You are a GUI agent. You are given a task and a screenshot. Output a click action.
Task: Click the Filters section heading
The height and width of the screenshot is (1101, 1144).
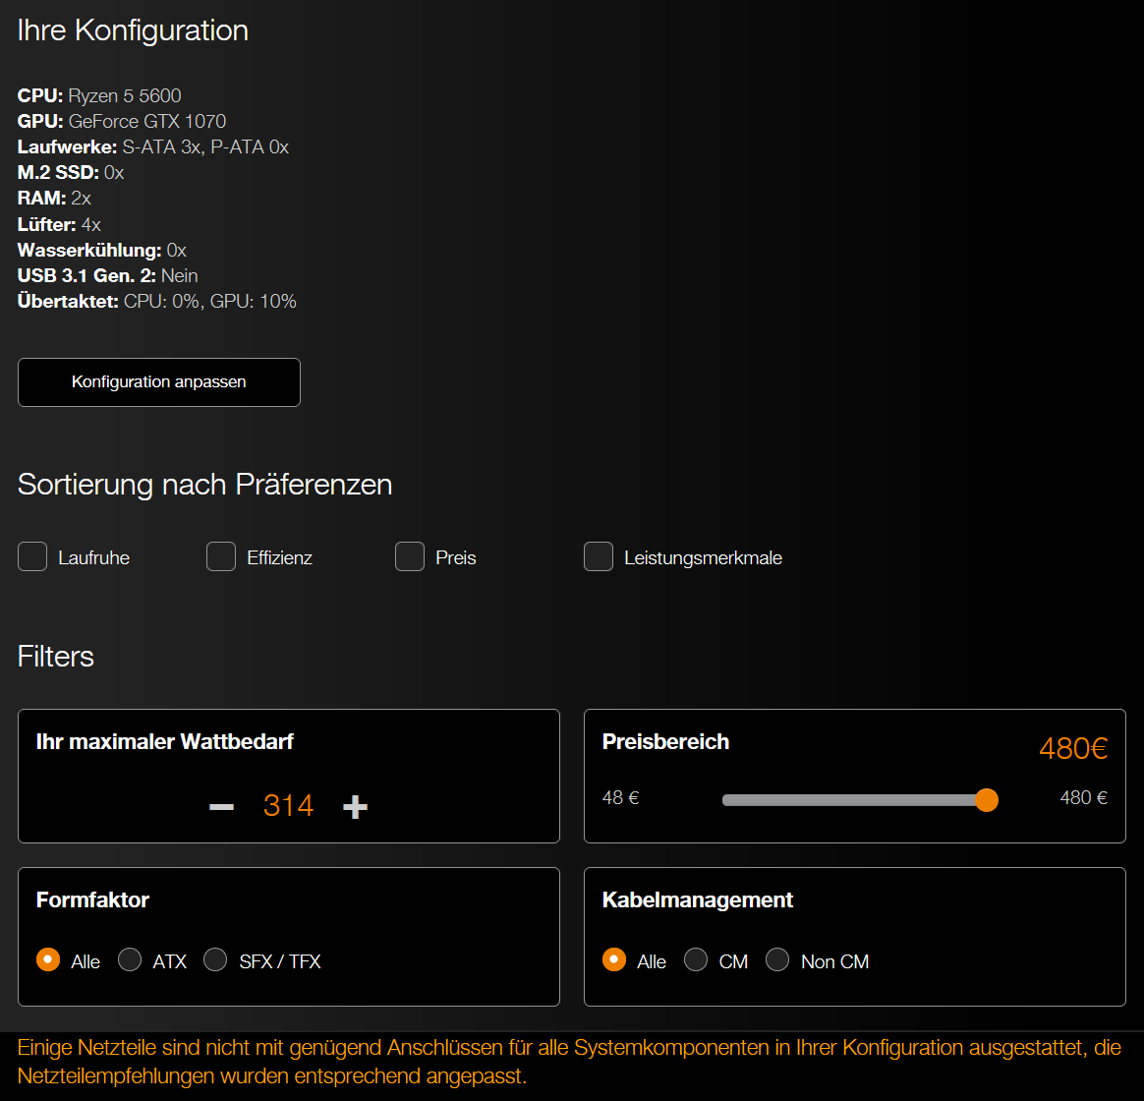click(x=55, y=656)
